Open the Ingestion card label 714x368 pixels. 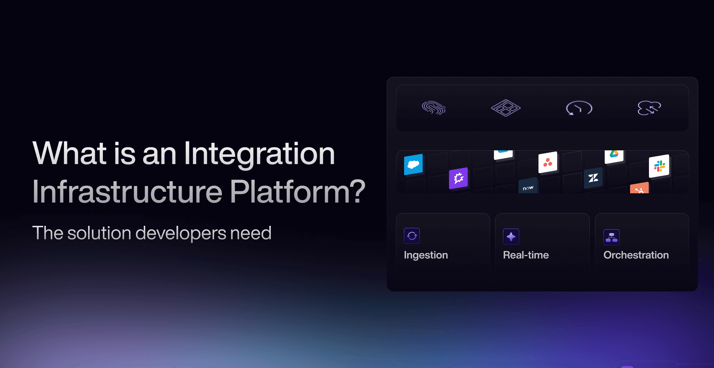coord(426,255)
